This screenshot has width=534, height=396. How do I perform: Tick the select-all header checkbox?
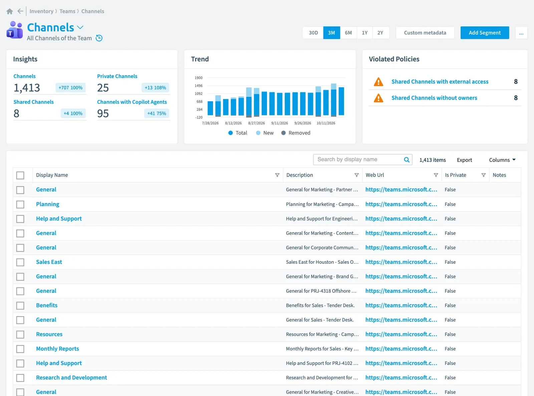point(20,175)
